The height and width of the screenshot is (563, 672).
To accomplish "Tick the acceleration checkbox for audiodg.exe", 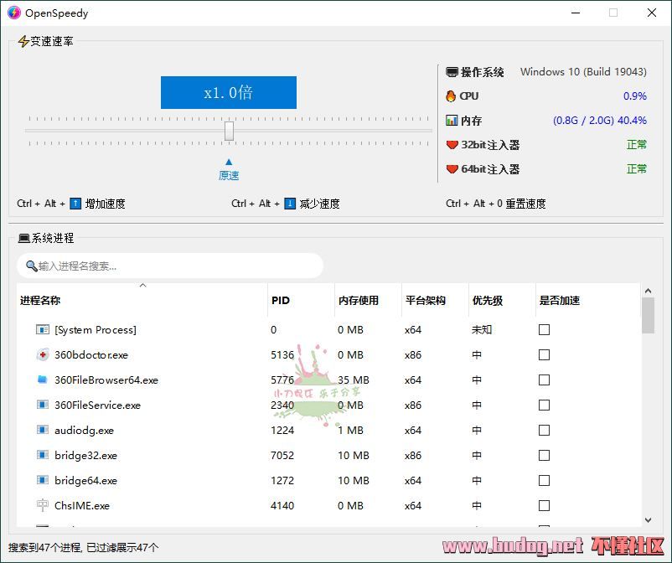I will pos(544,431).
